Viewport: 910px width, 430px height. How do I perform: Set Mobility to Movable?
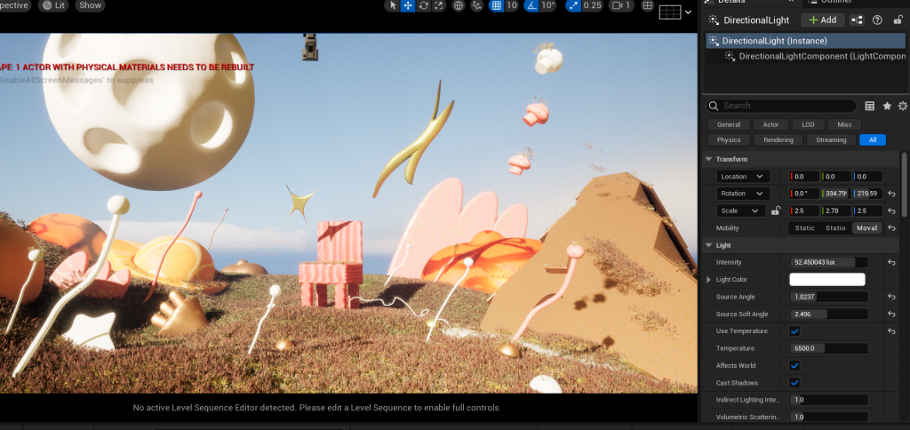point(867,228)
